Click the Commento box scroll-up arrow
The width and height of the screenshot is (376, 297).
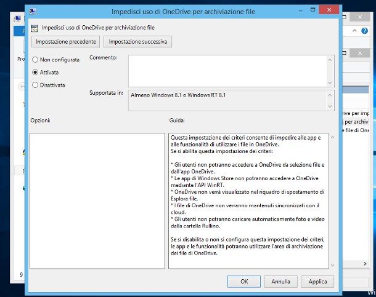(330, 60)
